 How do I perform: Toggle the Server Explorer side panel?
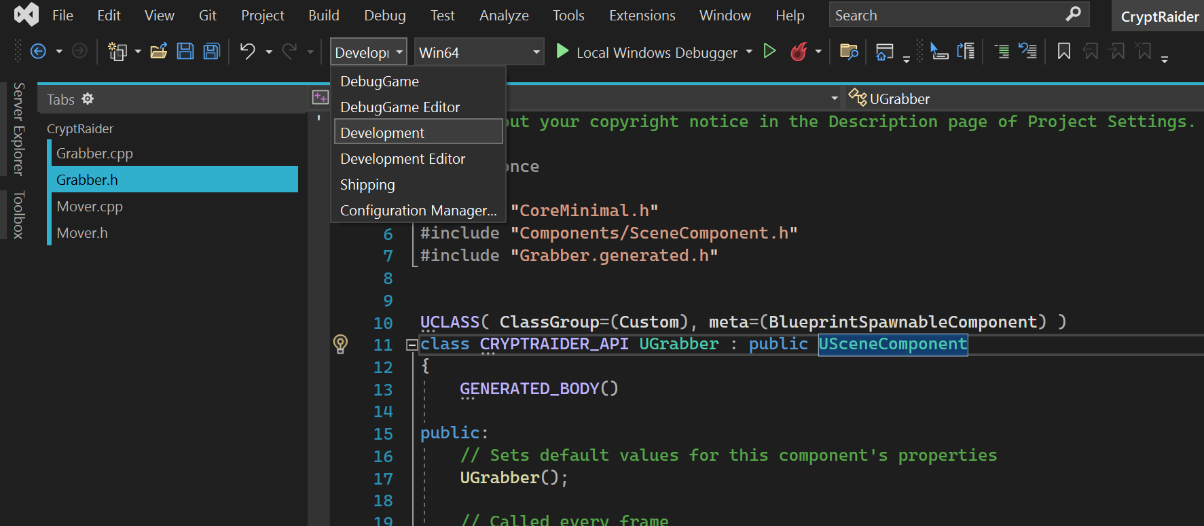(18, 129)
